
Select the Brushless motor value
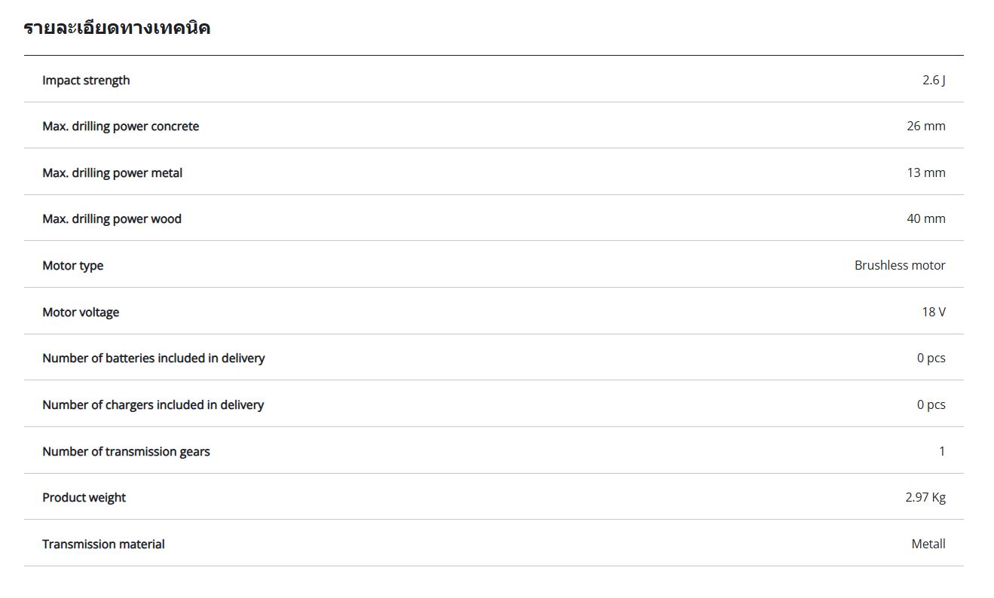[x=899, y=265]
